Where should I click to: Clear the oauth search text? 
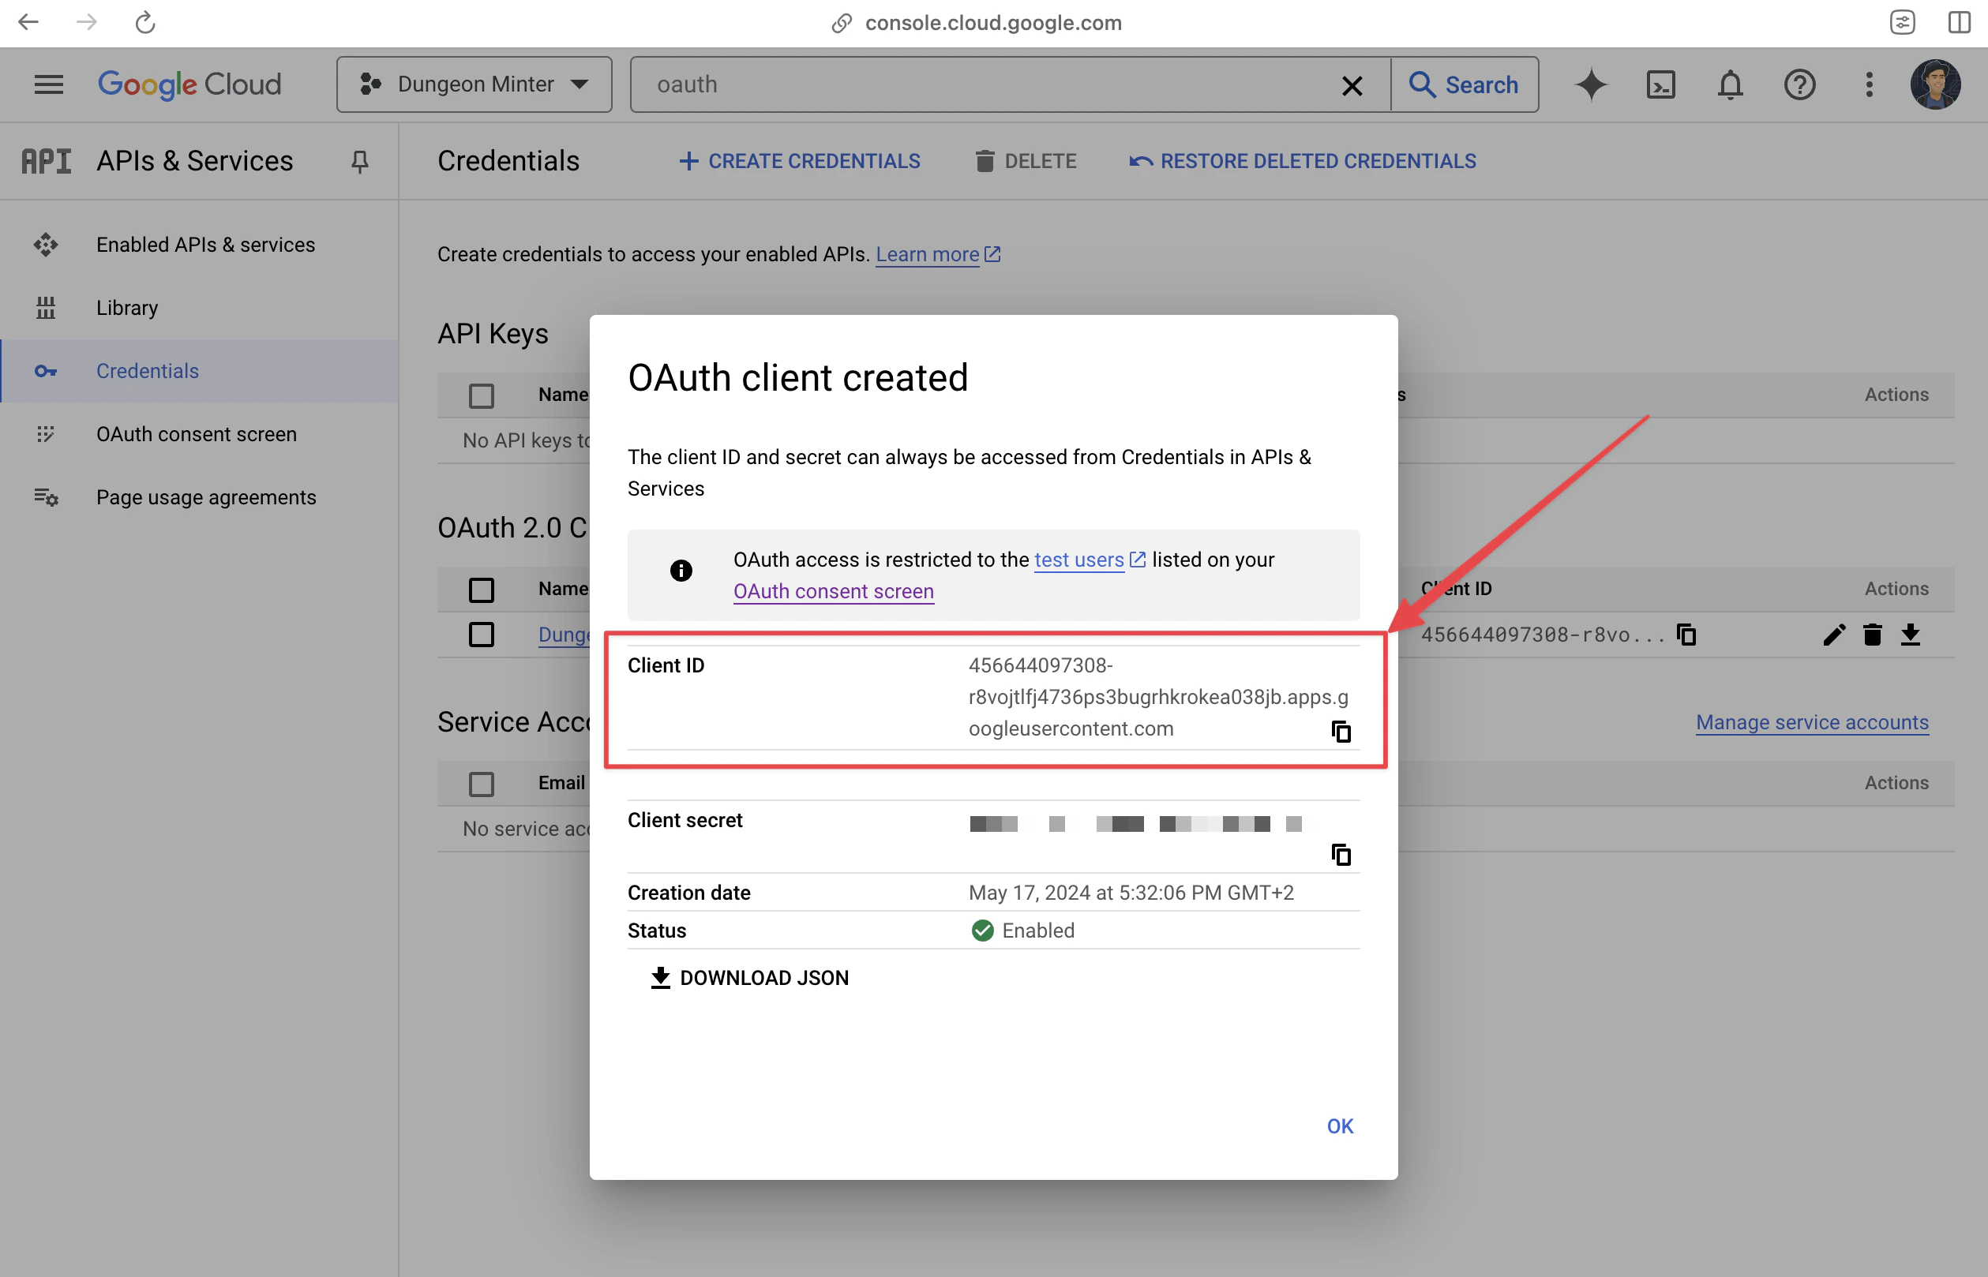[1351, 85]
